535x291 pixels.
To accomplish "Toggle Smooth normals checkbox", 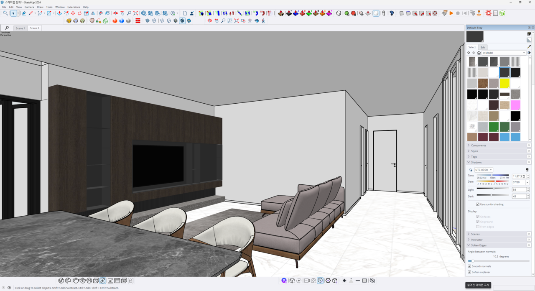I will tap(469, 266).
